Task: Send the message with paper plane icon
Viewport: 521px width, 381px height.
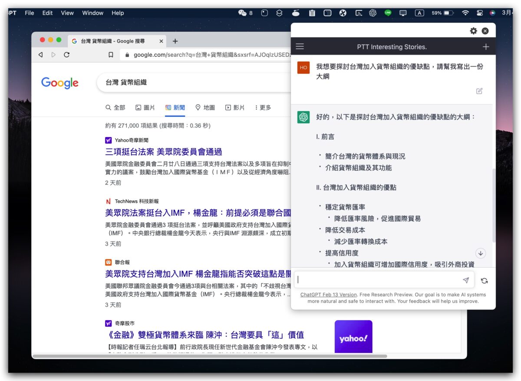Action: [466, 280]
